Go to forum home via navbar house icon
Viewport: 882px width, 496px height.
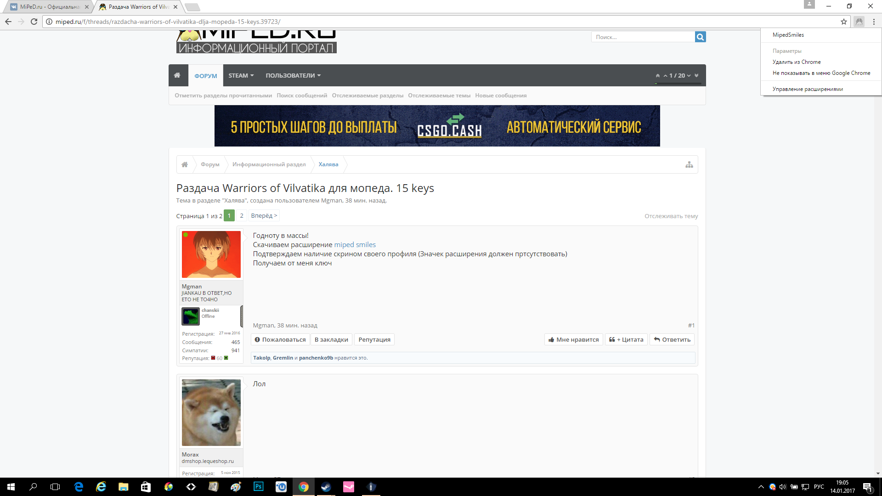click(x=177, y=75)
